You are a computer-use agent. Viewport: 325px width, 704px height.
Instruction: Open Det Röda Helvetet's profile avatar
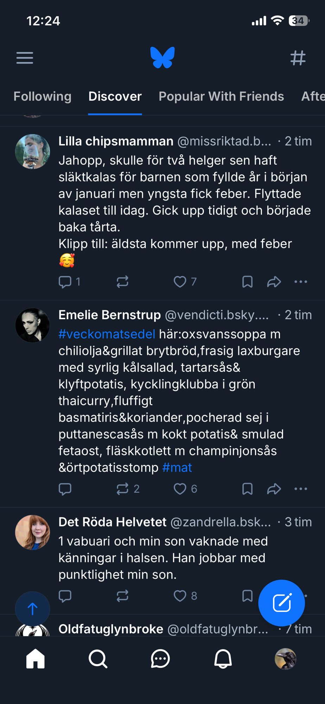pos(32,532)
